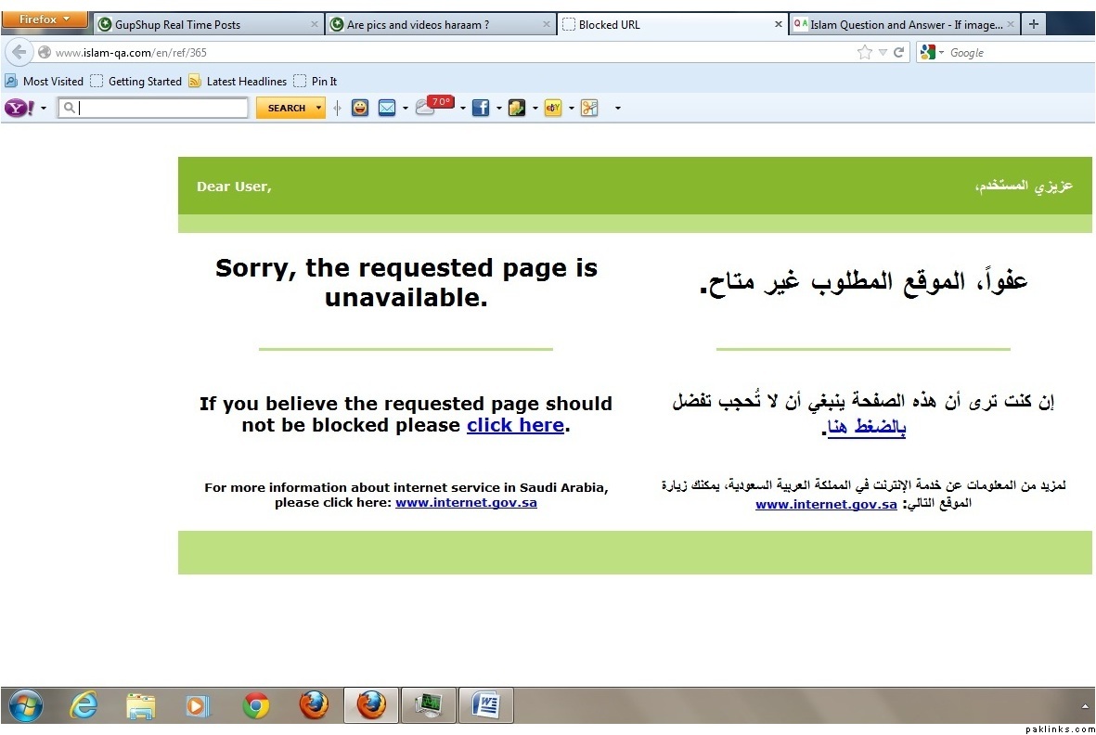Image resolution: width=1096 pixels, height=735 pixels.
Task: Click the English 'click here' unblock link
Action: [x=515, y=425]
